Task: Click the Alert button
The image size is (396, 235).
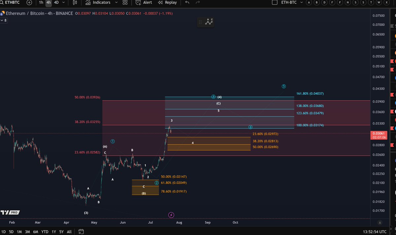Action: [x=144, y=3]
